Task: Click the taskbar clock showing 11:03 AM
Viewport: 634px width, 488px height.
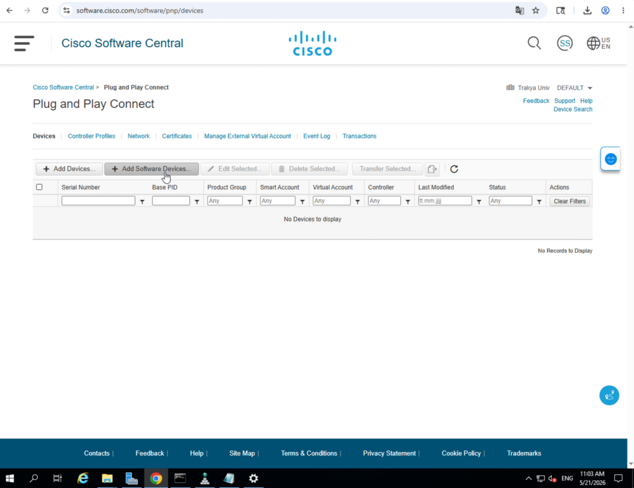Action: pos(592,478)
